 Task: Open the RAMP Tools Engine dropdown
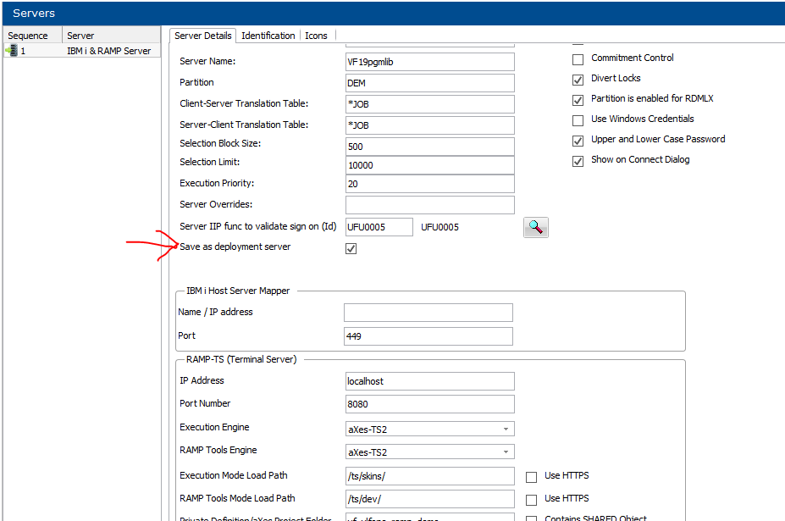point(429,452)
